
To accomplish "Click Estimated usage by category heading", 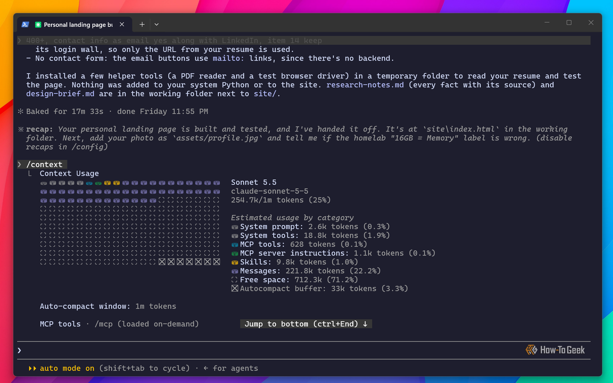I will click(x=292, y=218).
